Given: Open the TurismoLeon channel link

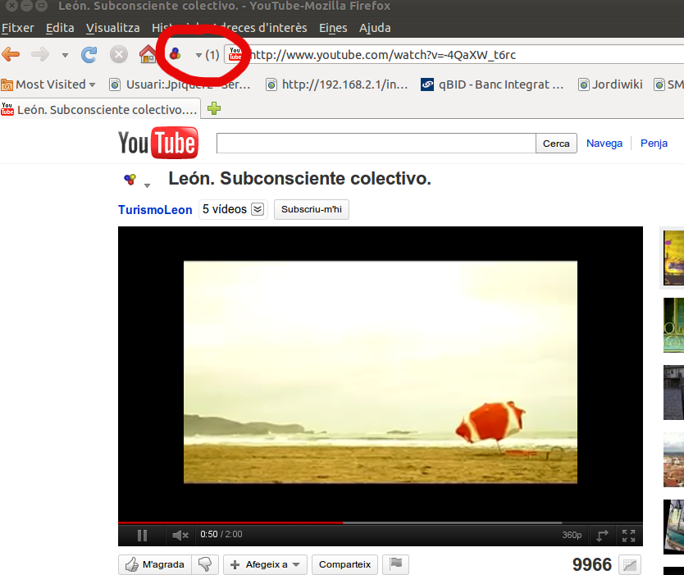Looking at the screenshot, I should click(x=155, y=210).
